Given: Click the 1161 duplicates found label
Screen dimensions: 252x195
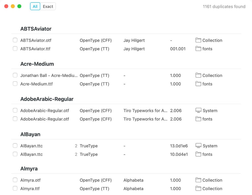Looking at the screenshot, I should [x=224, y=7].
